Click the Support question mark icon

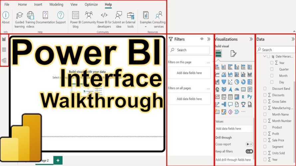[x=61, y=15]
